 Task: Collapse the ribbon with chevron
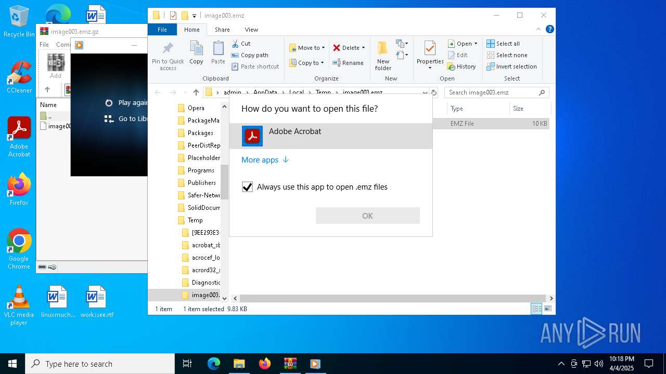[x=539, y=30]
